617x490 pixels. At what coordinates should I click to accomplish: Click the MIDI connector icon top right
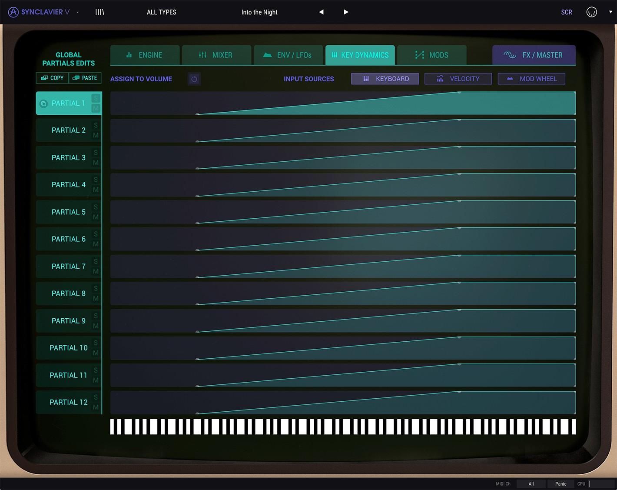coord(591,12)
